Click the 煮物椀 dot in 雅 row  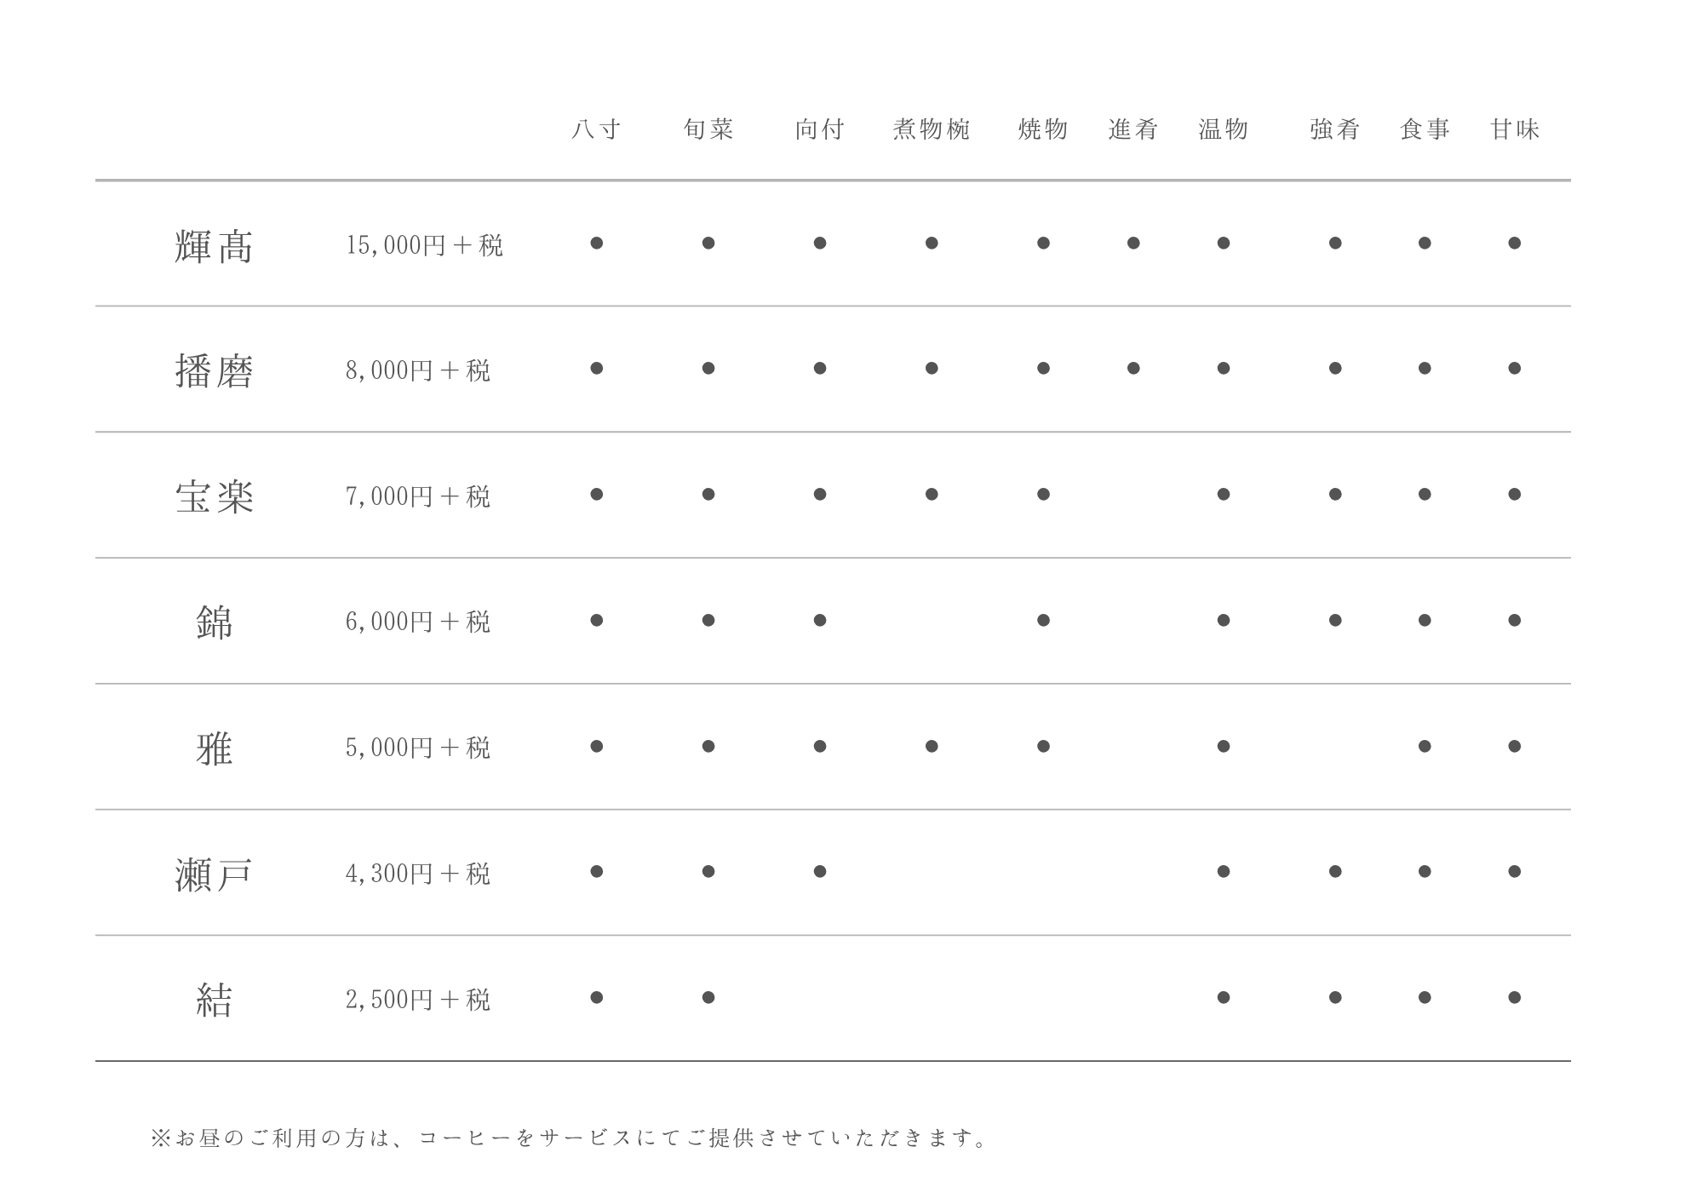pos(932,746)
